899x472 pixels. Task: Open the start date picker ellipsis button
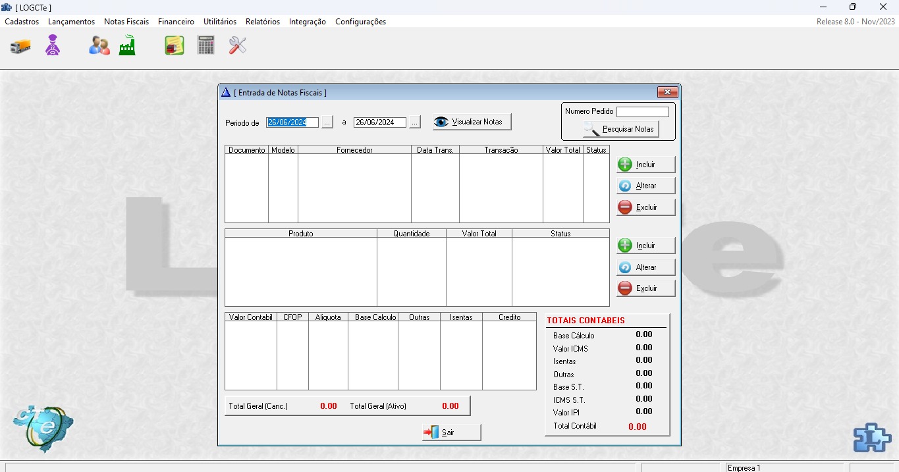(x=328, y=122)
